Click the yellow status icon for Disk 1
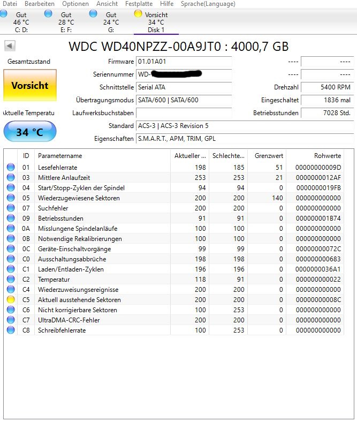 (138, 13)
